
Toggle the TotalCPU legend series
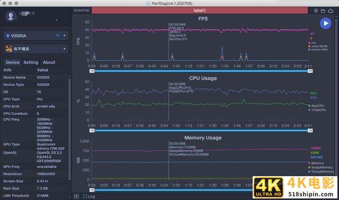317,110
